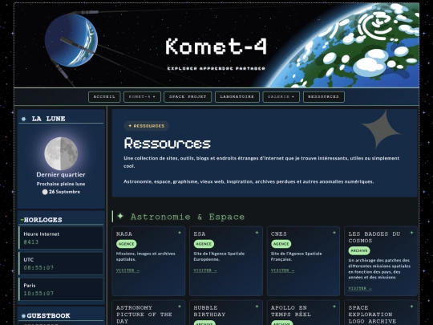Click the bullet icon next to La Lune
Image resolution: width=433 pixels, height=325 pixels.
coord(24,119)
